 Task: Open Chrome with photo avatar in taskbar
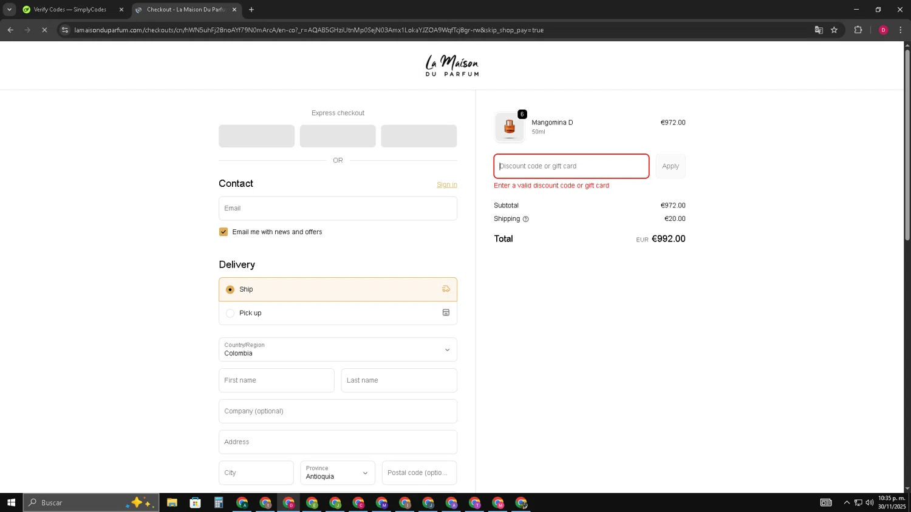click(521, 502)
